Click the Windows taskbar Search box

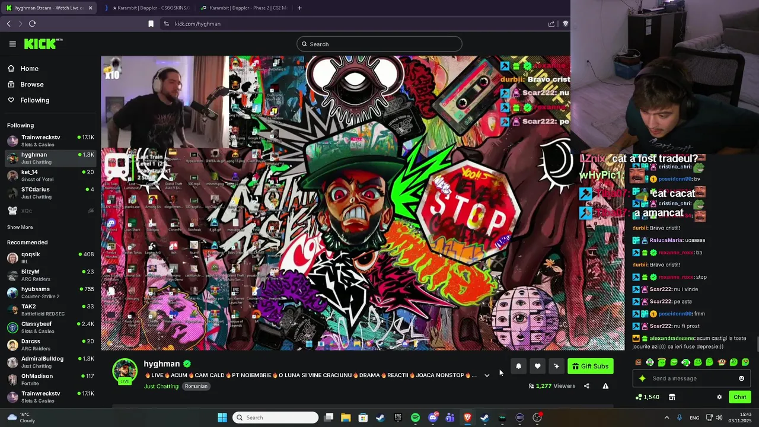(276, 418)
